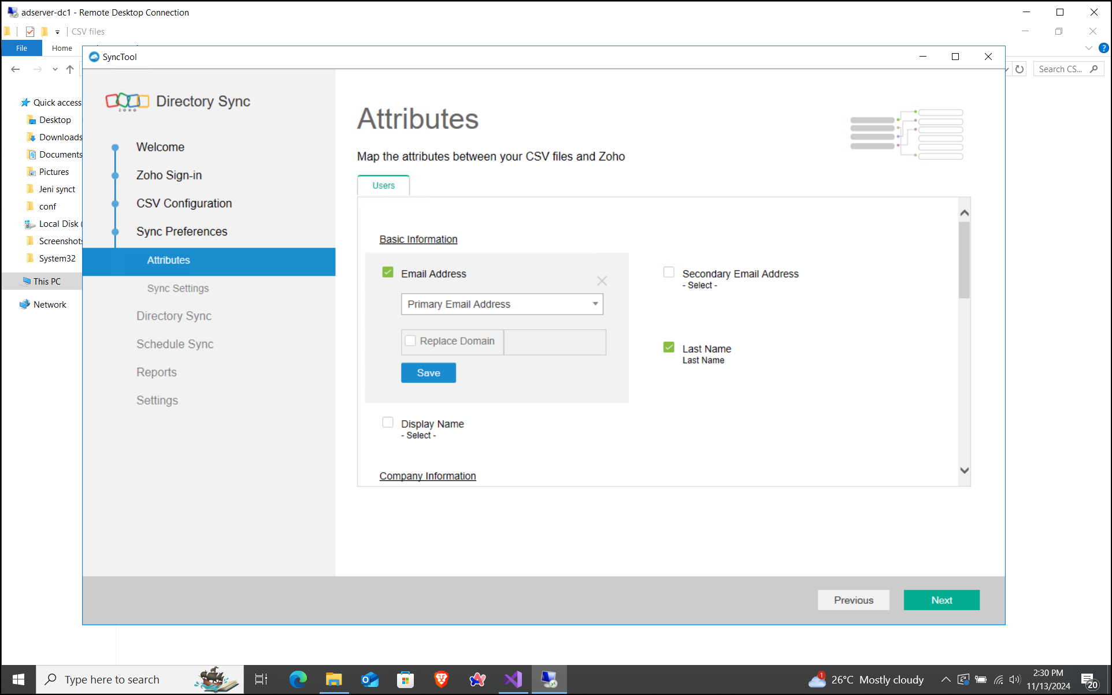
Task: Uncheck the Email Address checkbox
Action: 388,272
